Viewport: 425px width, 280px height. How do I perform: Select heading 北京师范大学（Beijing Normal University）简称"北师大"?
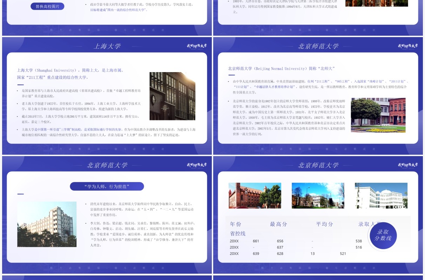click(x=282, y=69)
